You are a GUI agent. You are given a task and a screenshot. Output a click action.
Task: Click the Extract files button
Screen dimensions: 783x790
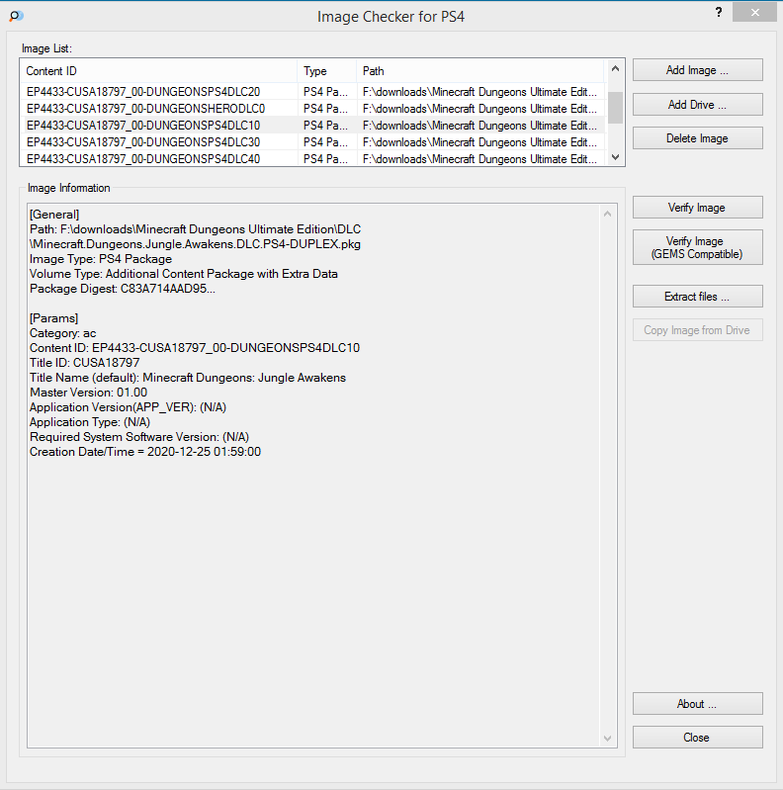click(697, 297)
